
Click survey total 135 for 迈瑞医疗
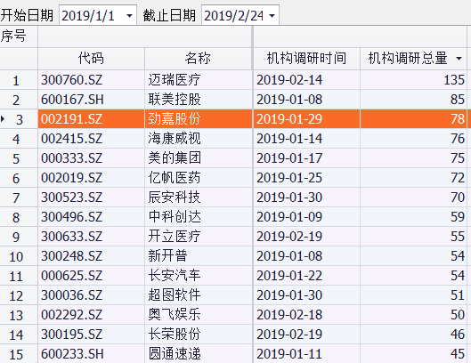click(454, 80)
